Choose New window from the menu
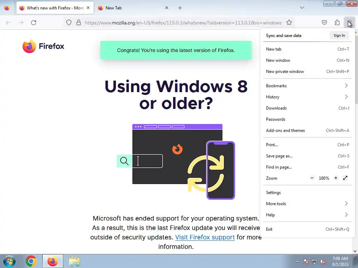 click(x=308, y=60)
